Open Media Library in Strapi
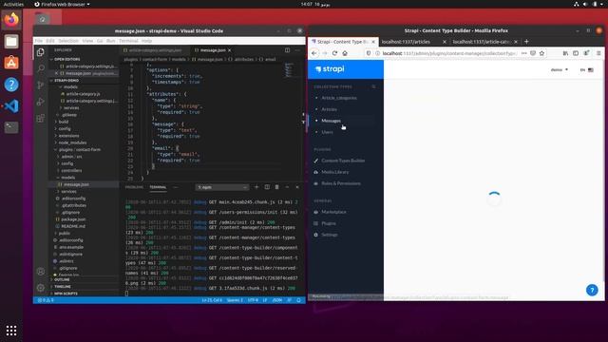608x342 pixels. (x=334, y=172)
